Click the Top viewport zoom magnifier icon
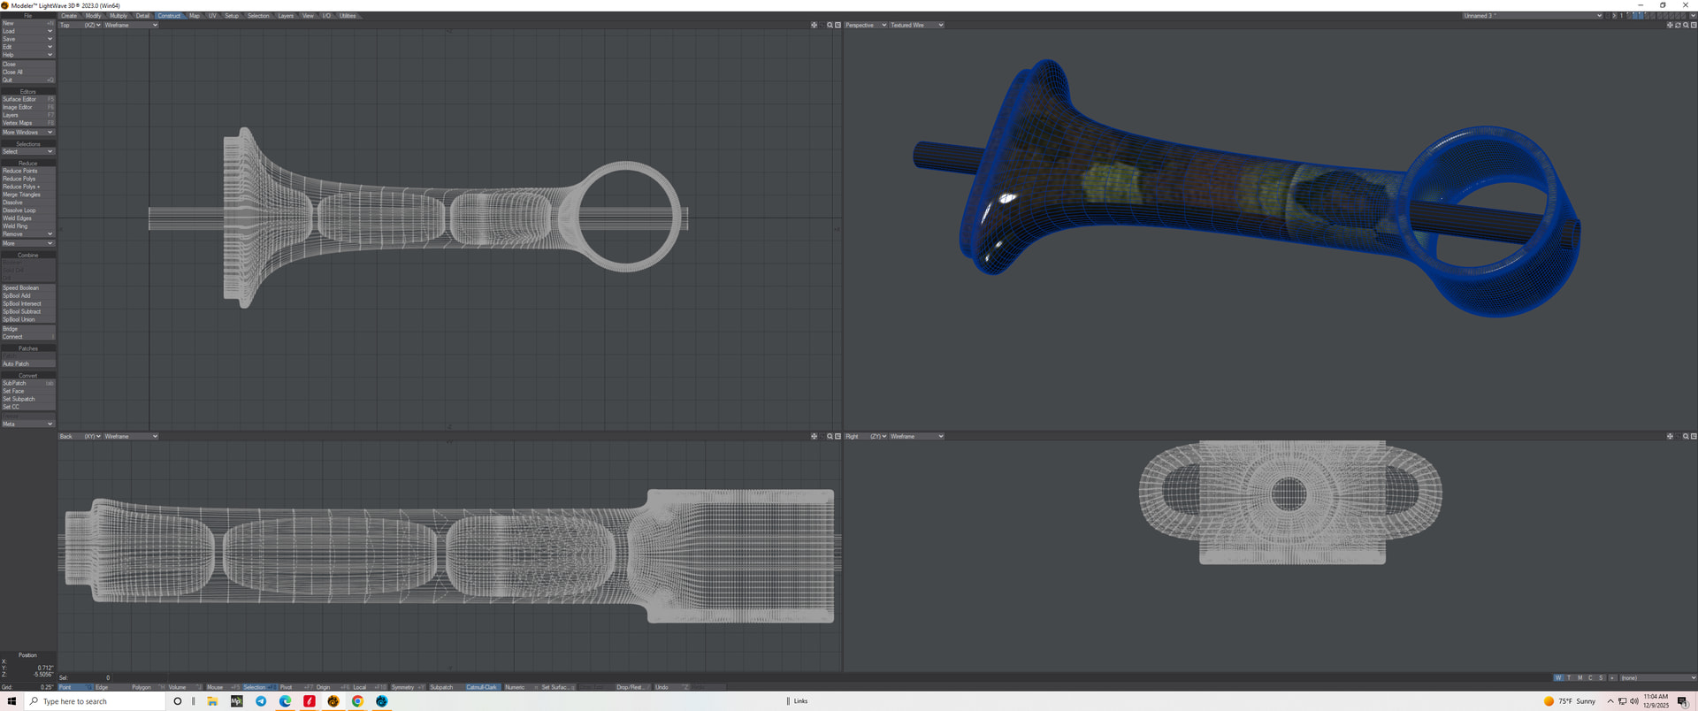Screen dimensions: 1698x711 [x=830, y=25]
